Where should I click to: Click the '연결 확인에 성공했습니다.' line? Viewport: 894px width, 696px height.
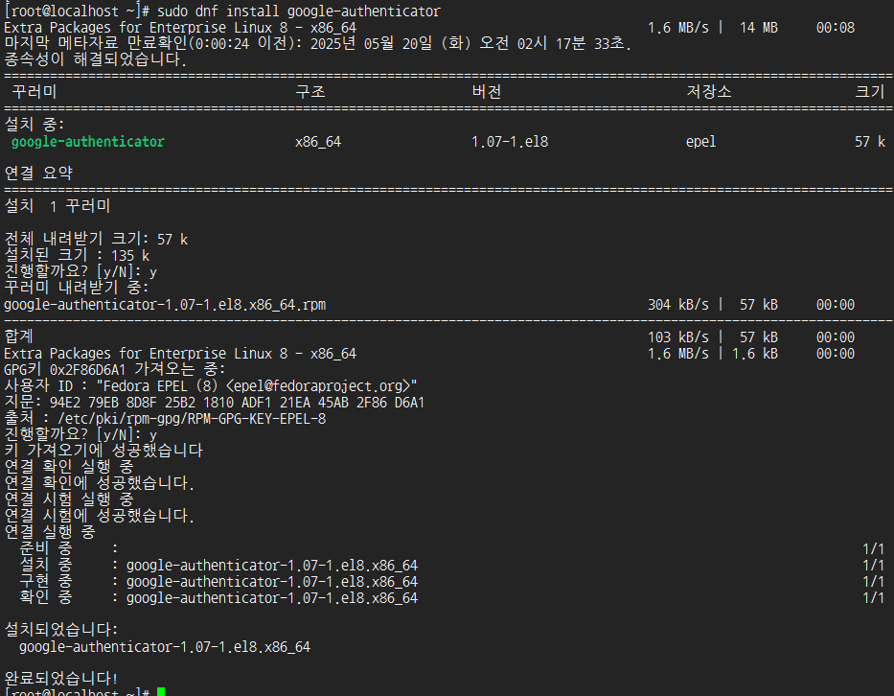(x=100, y=483)
